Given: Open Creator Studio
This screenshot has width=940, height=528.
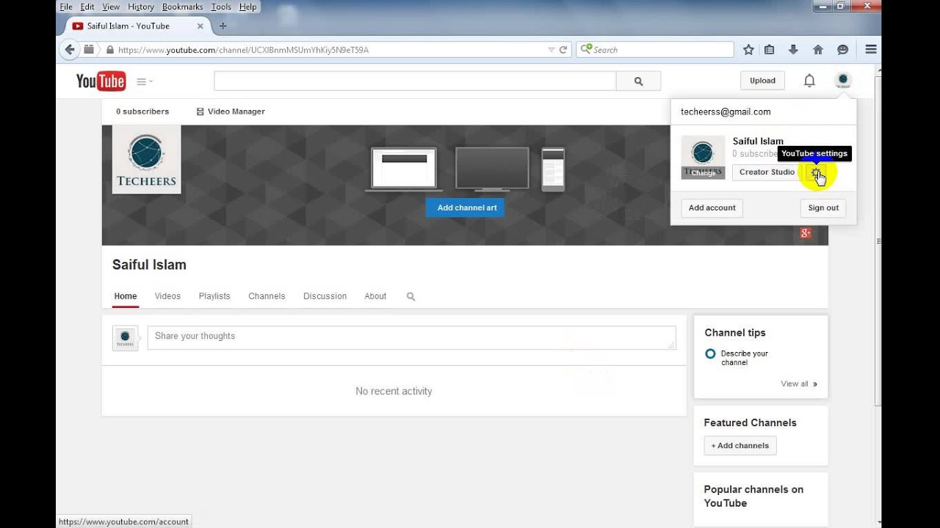Looking at the screenshot, I should coord(767,172).
